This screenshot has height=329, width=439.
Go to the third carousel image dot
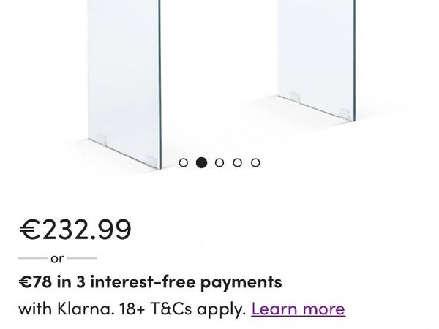[219, 162]
